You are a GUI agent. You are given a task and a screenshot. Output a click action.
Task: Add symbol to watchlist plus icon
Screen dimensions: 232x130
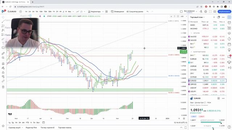click(x=214, y=17)
